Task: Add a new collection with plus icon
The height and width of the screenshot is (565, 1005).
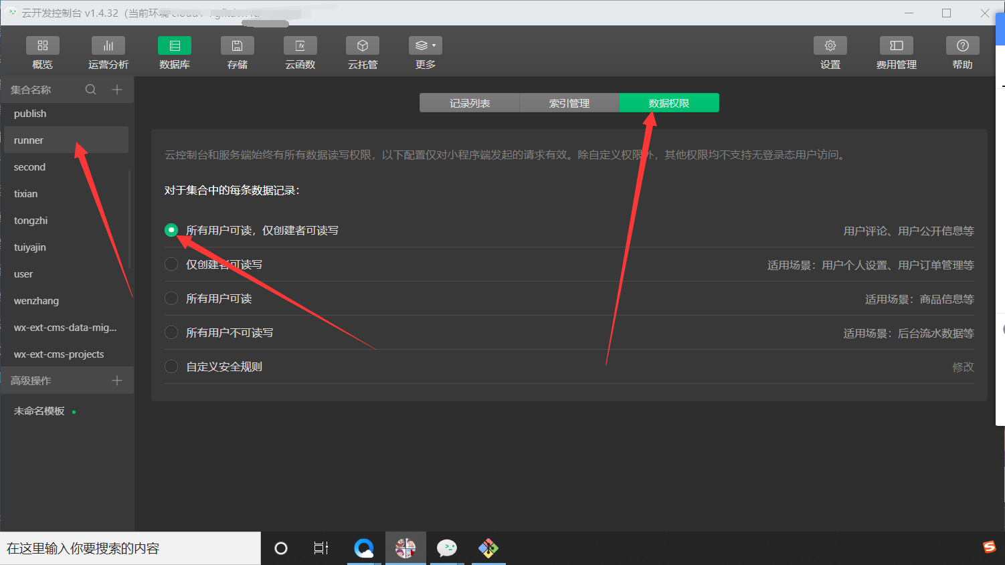Action: [117, 90]
